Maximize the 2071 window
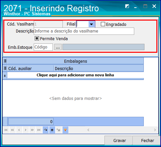This screenshot has height=147, width=161. [145, 6]
